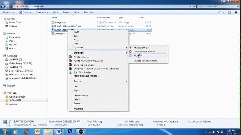The height and width of the screenshot is (135, 241).
Task: Open Local Disk (C:) in the sidebar
Action: pyautogui.click(x=15, y=60)
